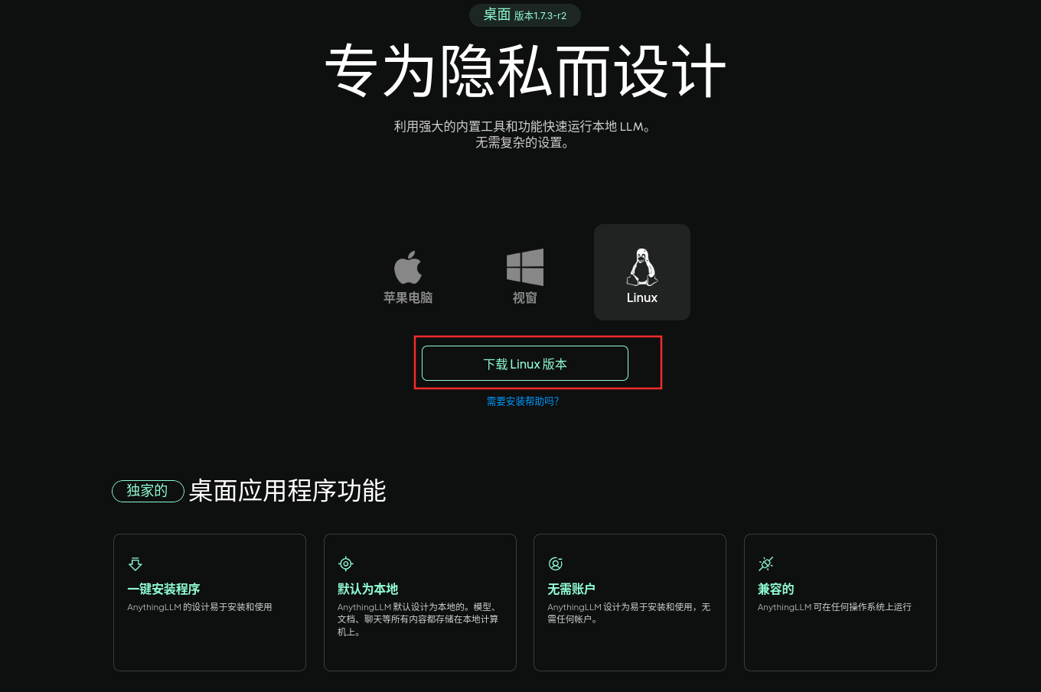
Task: Click the subtitle 利用强大的内置工具和功能快速运行本地 LLM
Action: [523, 126]
